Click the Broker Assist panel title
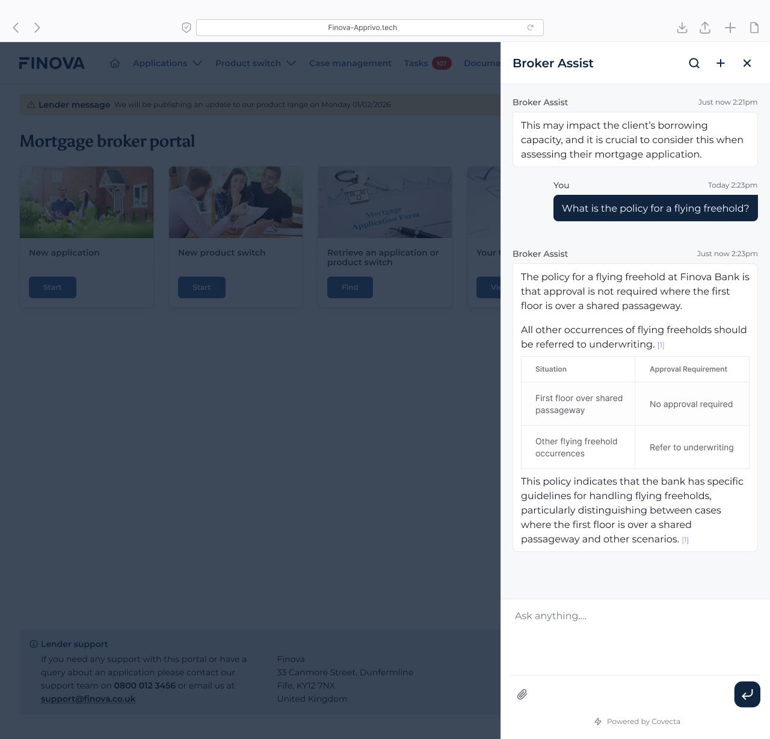Viewport: 770px width, 739px height. point(553,63)
